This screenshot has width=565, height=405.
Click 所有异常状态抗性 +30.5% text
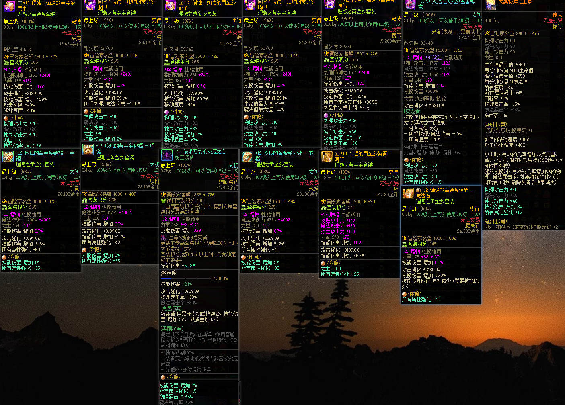pyautogui.click(x=350, y=102)
